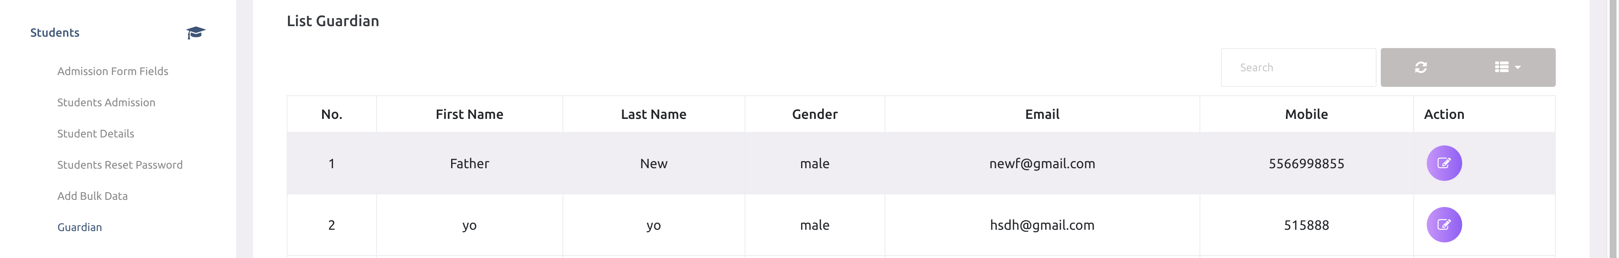1619x258 pixels.
Task: Collapse the Students sidebar menu
Action: 55,32
